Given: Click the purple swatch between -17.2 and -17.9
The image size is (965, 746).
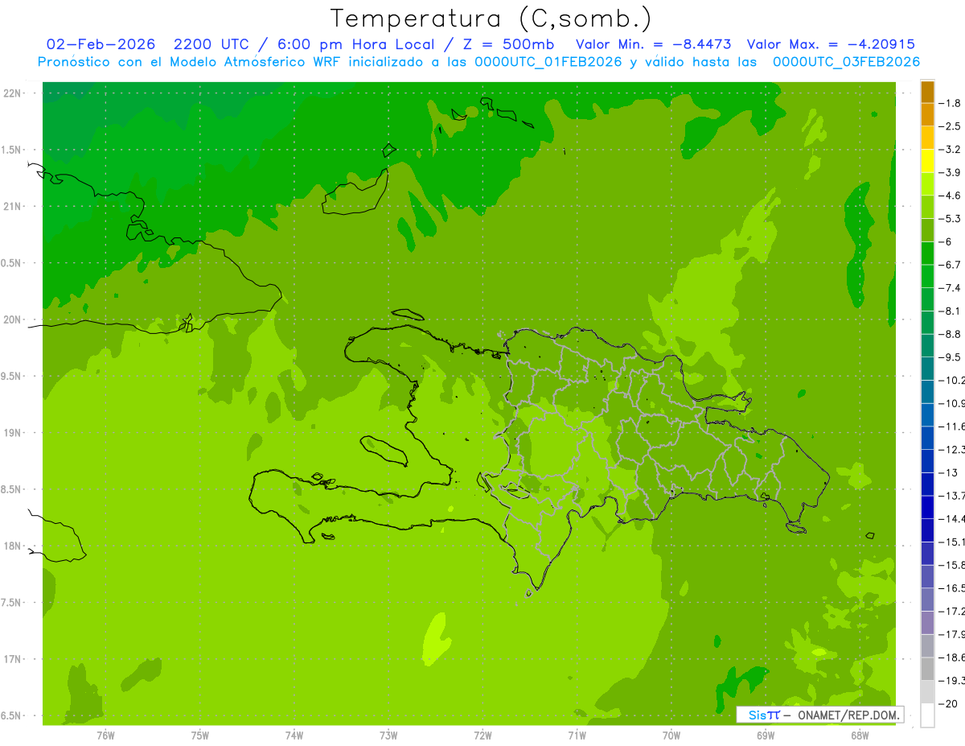Looking at the screenshot, I should 927,623.
